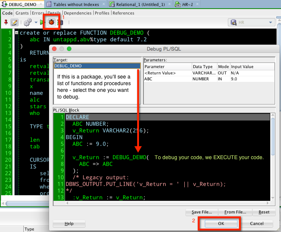Click the FUNCTION DEBUG_DEMO line in the editor
Image resolution: width=281 pixels, height=232 pixels.
(x=85, y=33)
